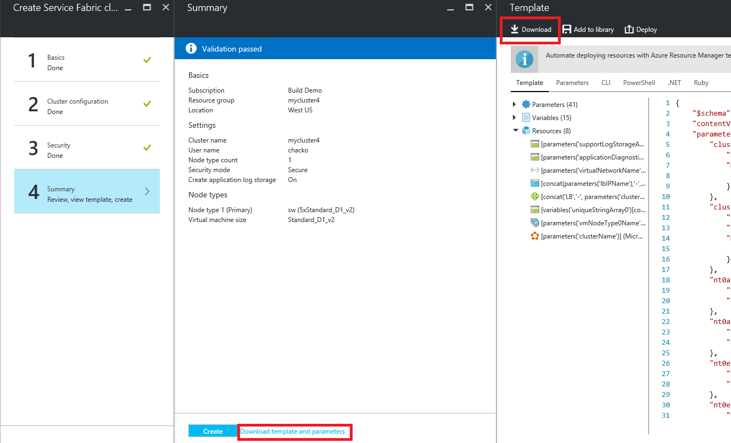This screenshot has height=443, width=731.
Task: Click the applicationDiagnosti... storage icon
Action: click(x=535, y=157)
